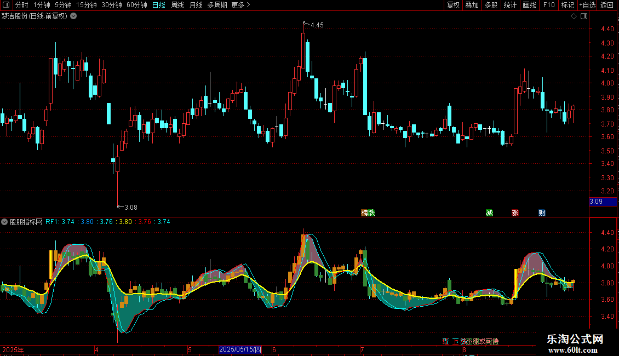
Task: Toggle 叠加 overlay mode
Action: click(x=472, y=5)
